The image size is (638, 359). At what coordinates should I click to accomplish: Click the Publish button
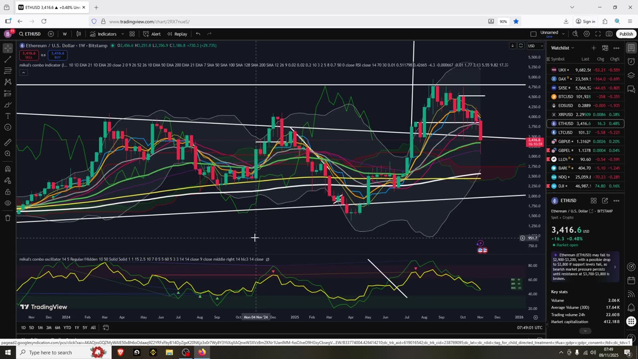[626, 34]
